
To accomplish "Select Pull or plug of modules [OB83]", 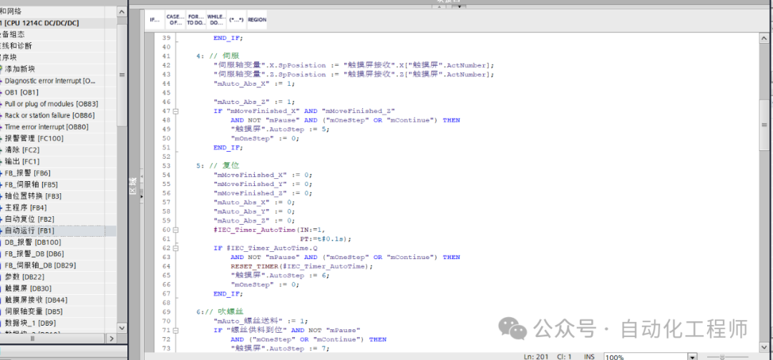I will point(52,104).
